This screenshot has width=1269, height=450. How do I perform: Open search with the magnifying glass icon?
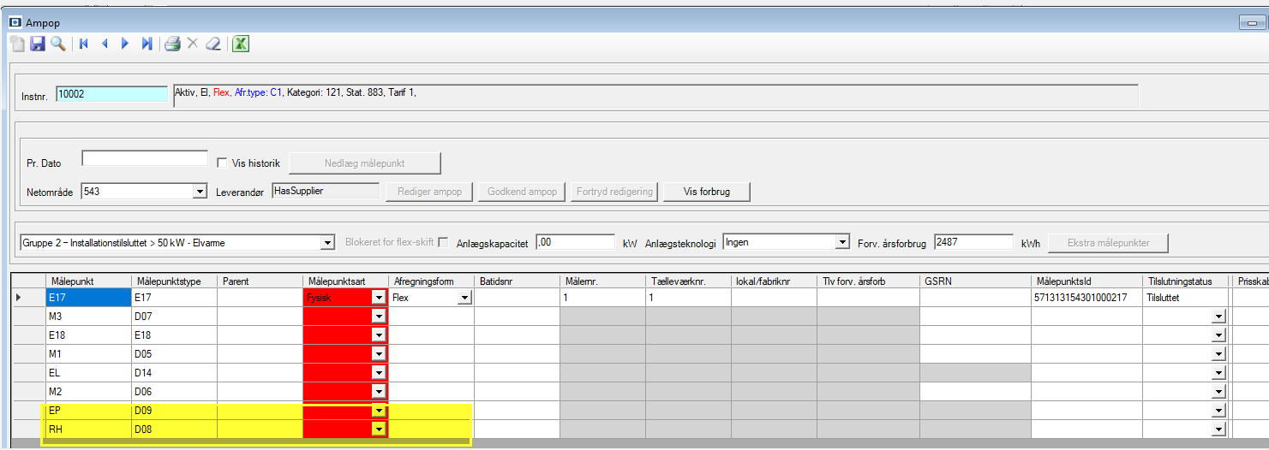pos(57,44)
